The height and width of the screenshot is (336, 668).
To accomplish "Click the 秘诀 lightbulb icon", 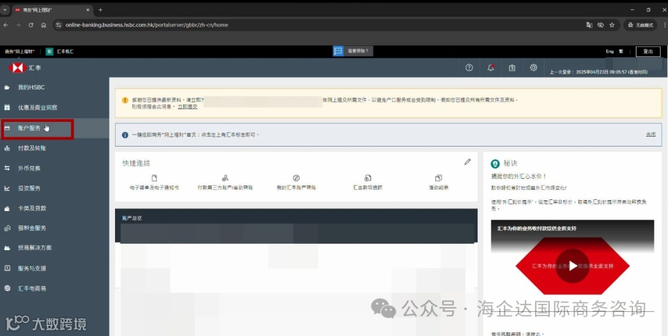I will [495, 164].
